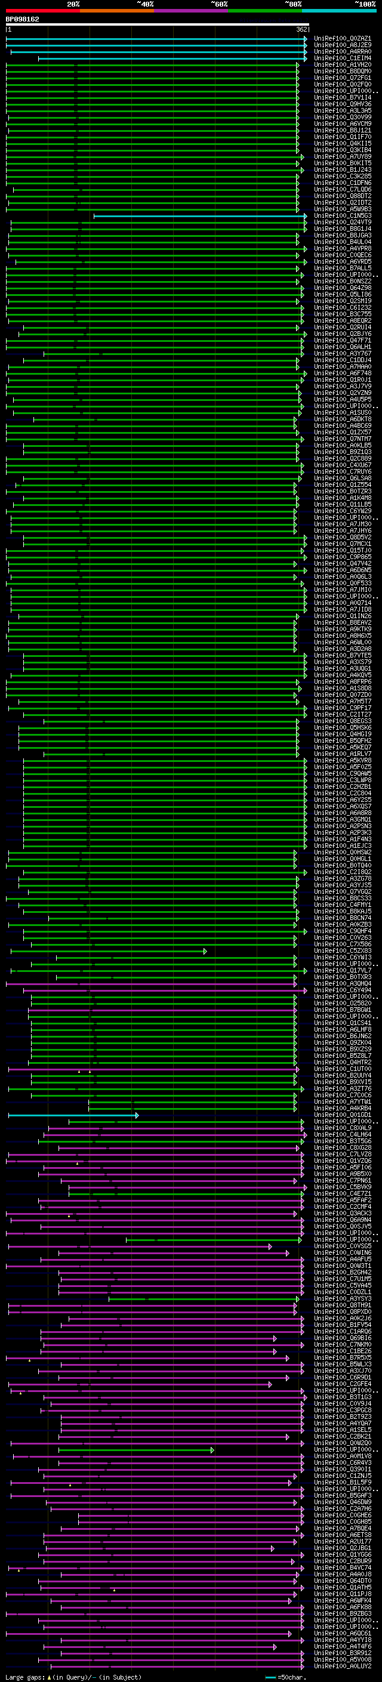
Task: Click the UniRef100_Q1IN26 label
Action: [x=342, y=616]
